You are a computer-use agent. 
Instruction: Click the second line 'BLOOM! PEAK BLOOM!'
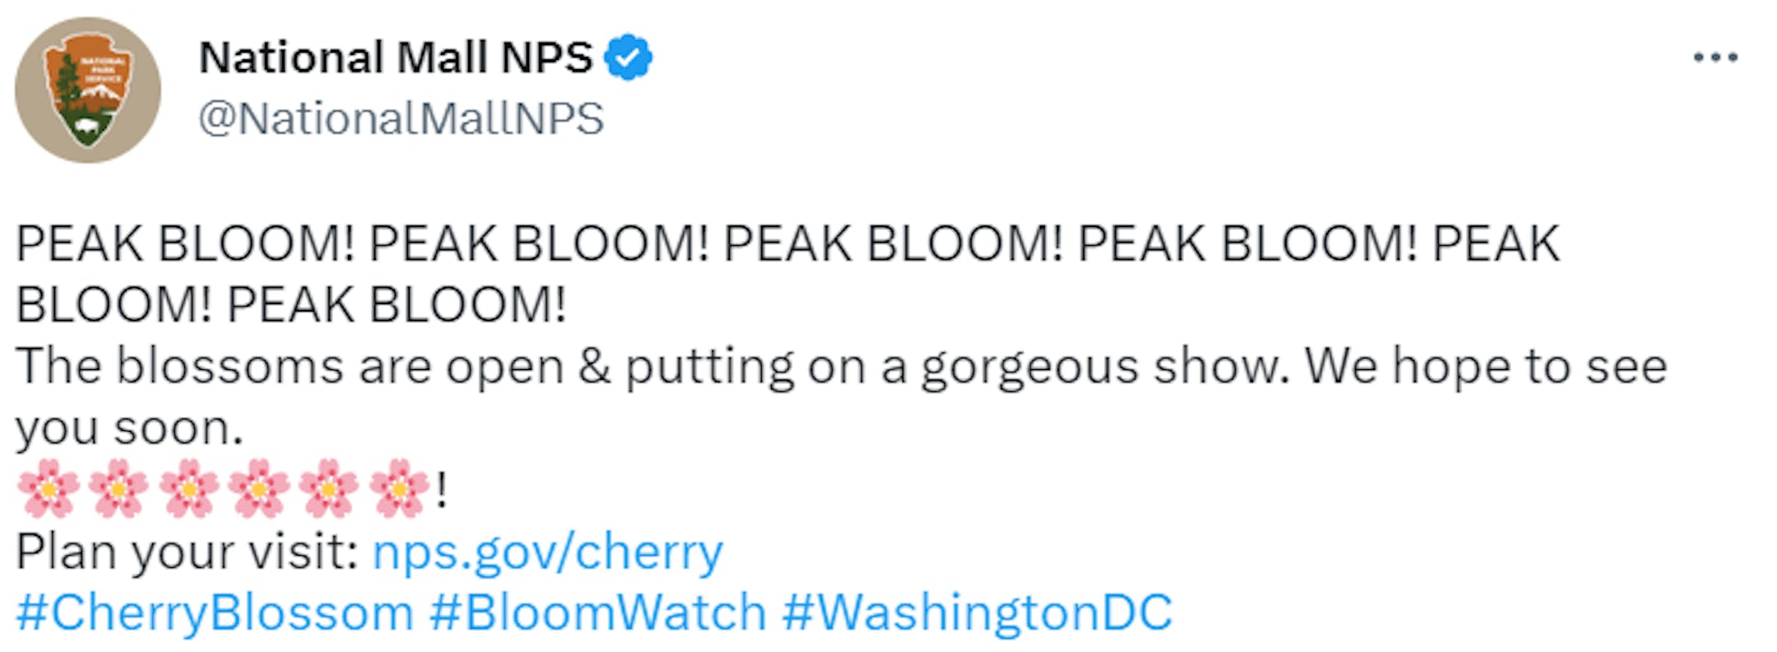click(291, 305)
